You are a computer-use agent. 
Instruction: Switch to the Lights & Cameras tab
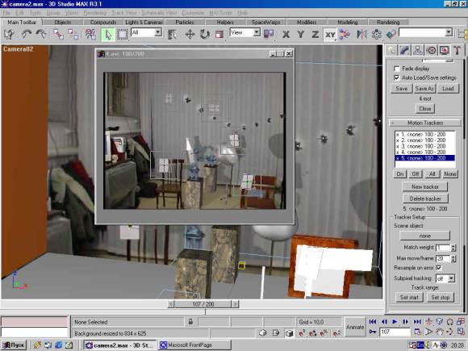coord(144,23)
